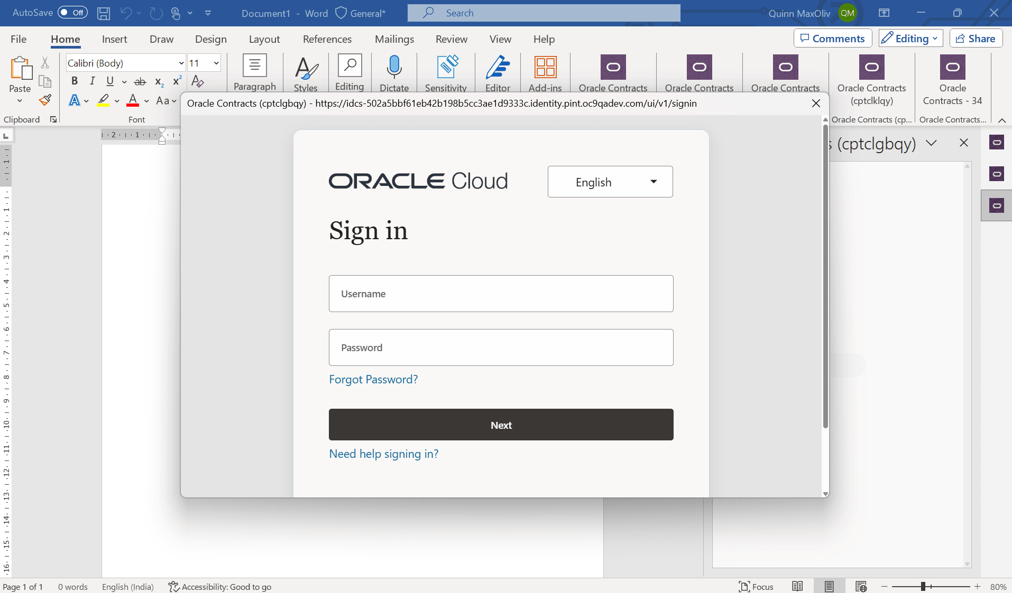1012x593 pixels.
Task: Open the underline style dropdown arrow
Action: (124, 81)
